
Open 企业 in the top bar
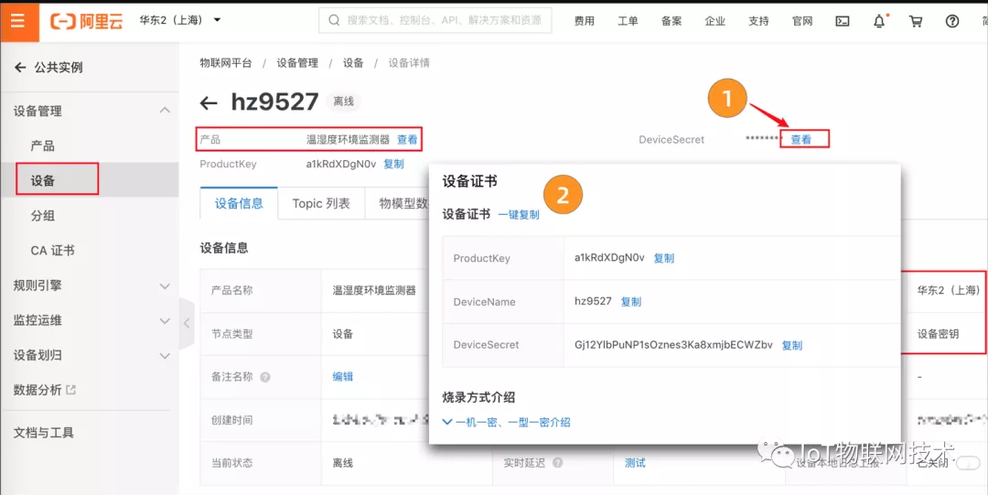(x=714, y=21)
